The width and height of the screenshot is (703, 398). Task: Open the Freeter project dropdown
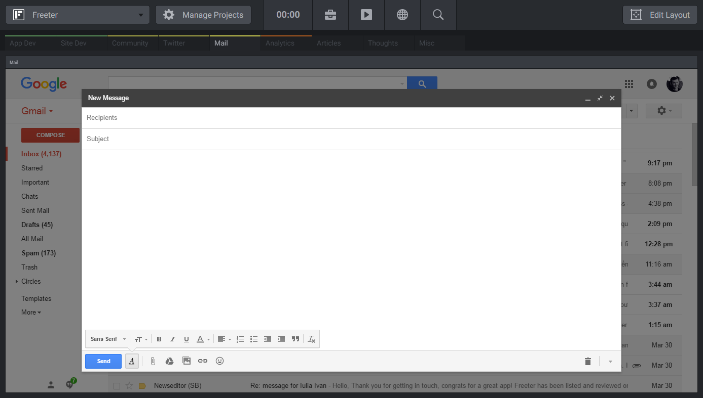coord(78,15)
